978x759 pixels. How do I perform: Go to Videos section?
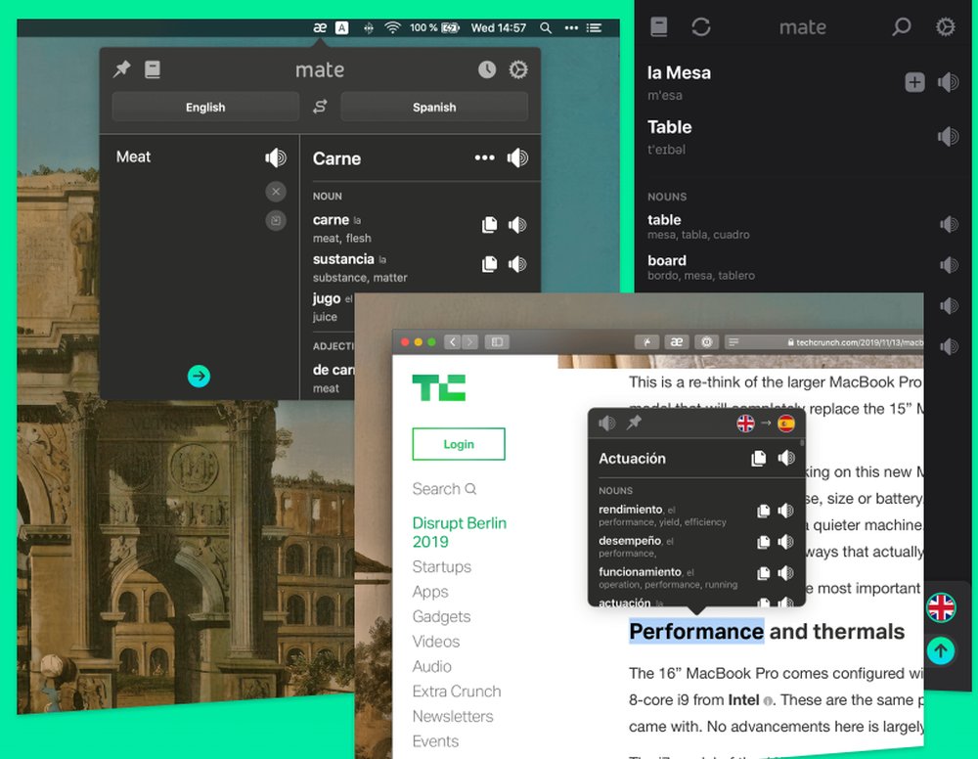(436, 641)
